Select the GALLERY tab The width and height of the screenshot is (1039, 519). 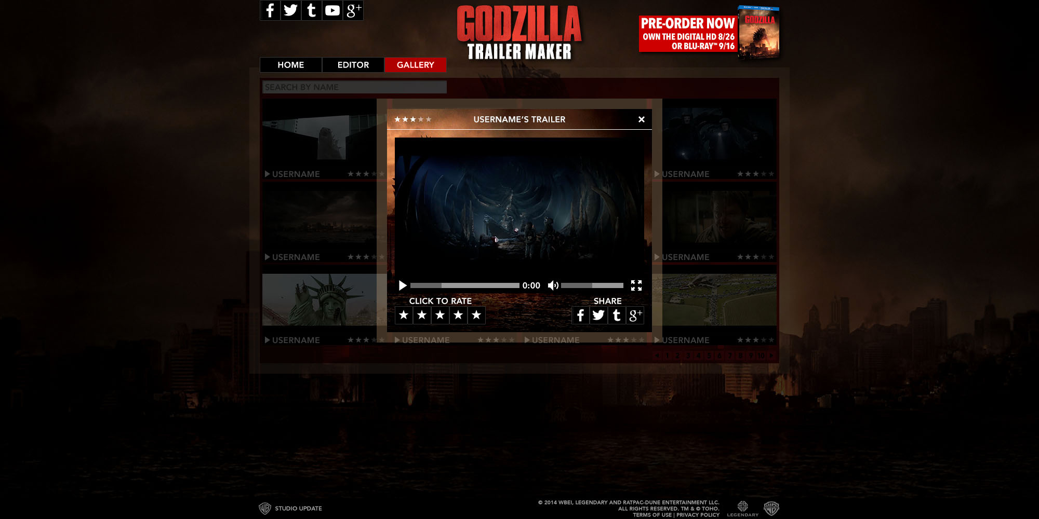tap(415, 65)
